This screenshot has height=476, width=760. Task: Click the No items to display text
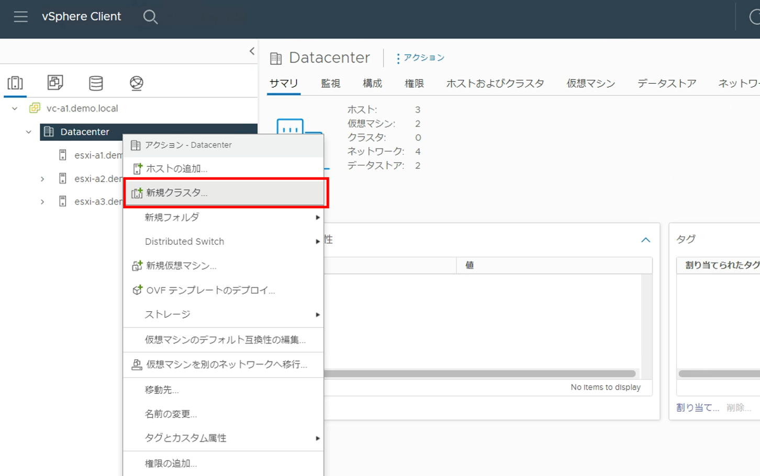[606, 387]
